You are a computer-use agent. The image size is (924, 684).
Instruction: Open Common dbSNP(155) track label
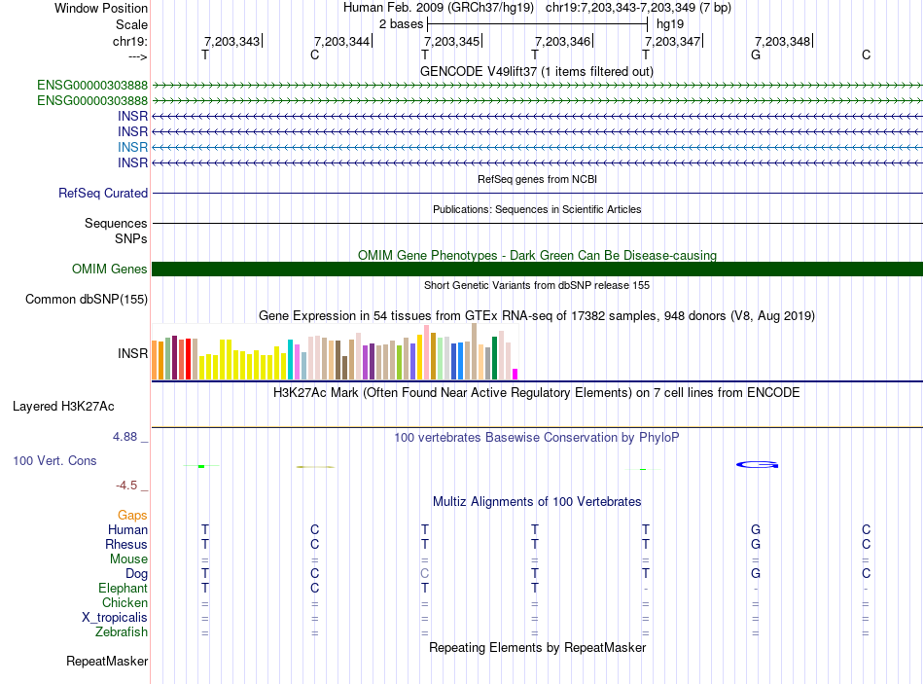(87, 300)
